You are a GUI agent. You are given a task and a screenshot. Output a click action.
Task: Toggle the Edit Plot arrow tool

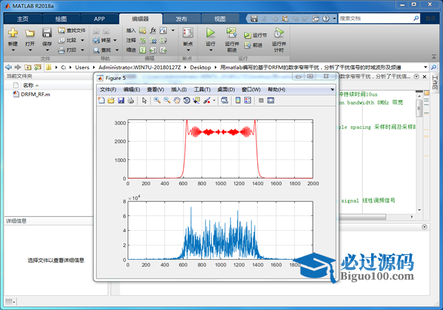144,100
